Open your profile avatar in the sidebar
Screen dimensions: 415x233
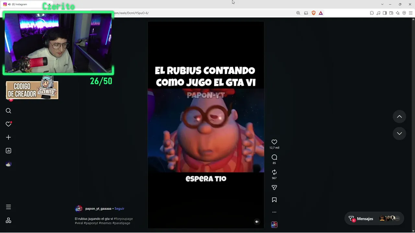(x=8, y=164)
